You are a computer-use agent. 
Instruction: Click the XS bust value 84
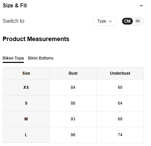tap(73, 87)
